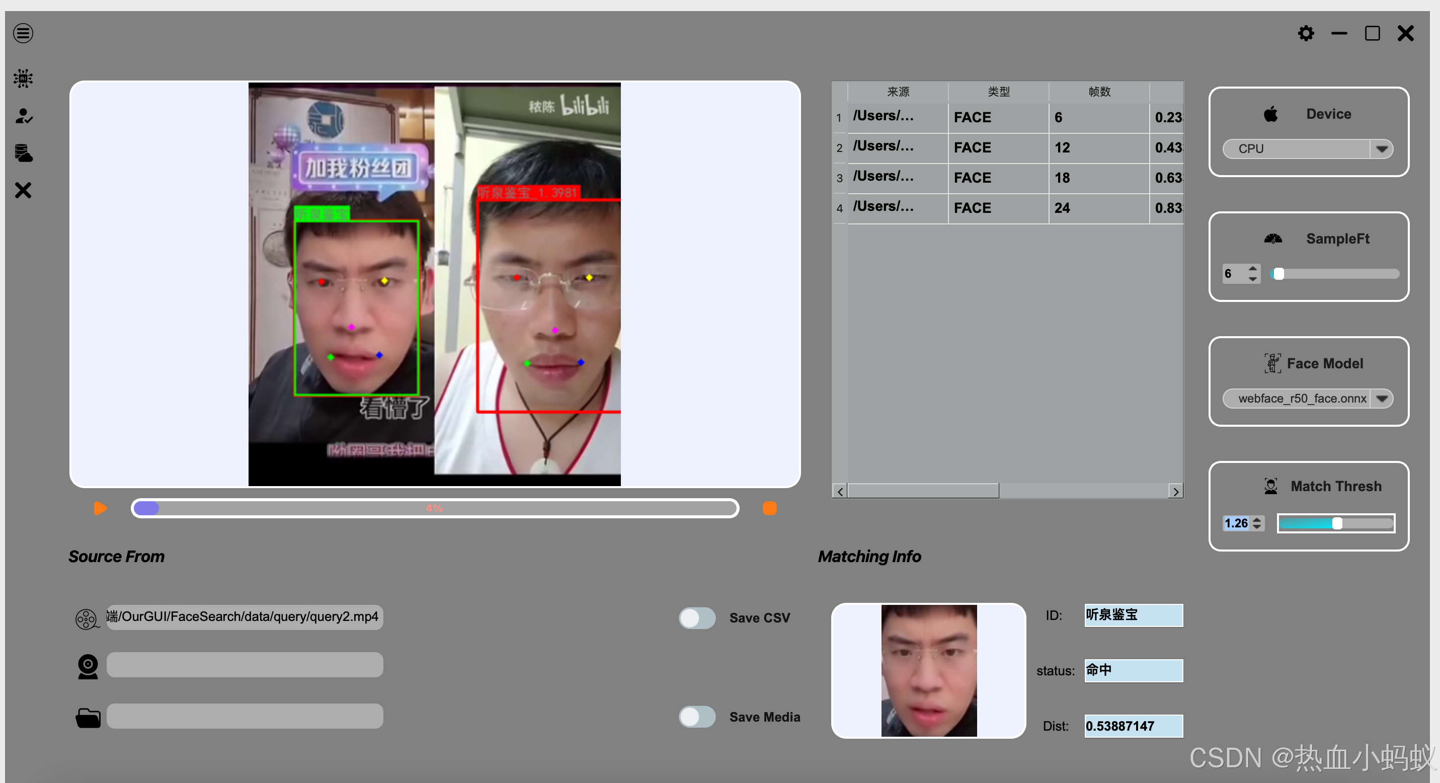The image size is (1440, 783).
Task: Enable the Save Media toggle
Action: tap(696, 717)
